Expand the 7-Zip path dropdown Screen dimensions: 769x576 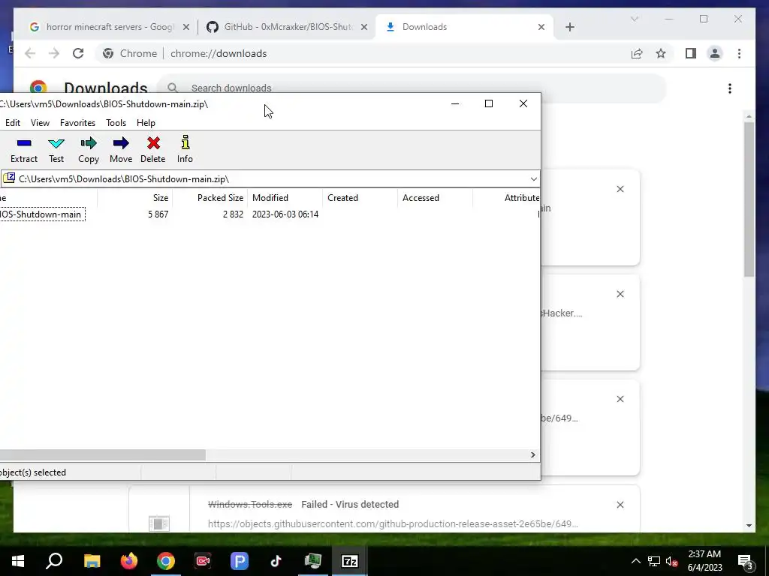pos(534,178)
